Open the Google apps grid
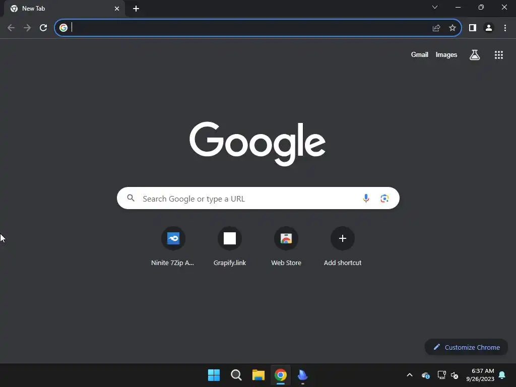 click(499, 55)
